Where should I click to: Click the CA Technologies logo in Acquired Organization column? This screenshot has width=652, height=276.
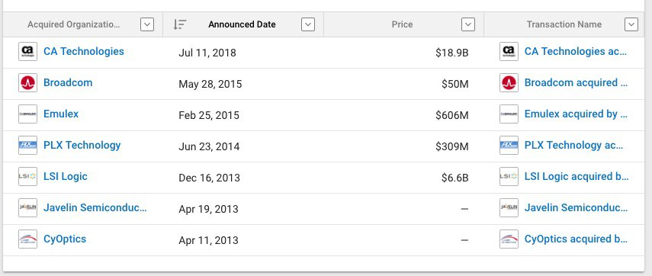pyautogui.click(x=28, y=52)
